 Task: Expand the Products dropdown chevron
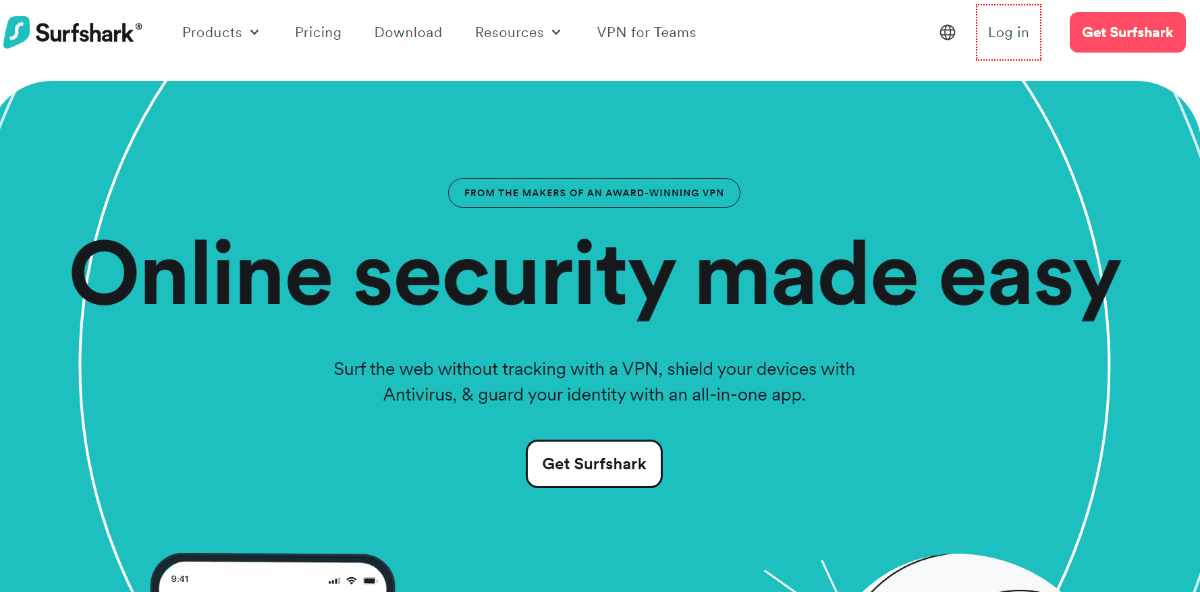coord(254,32)
